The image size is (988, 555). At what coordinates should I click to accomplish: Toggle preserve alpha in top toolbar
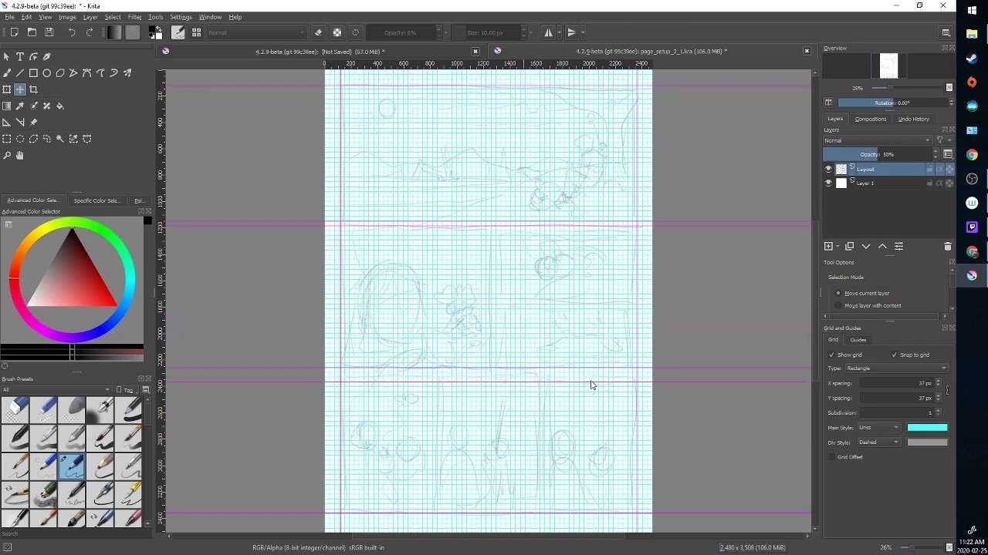click(x=337, y=32)
